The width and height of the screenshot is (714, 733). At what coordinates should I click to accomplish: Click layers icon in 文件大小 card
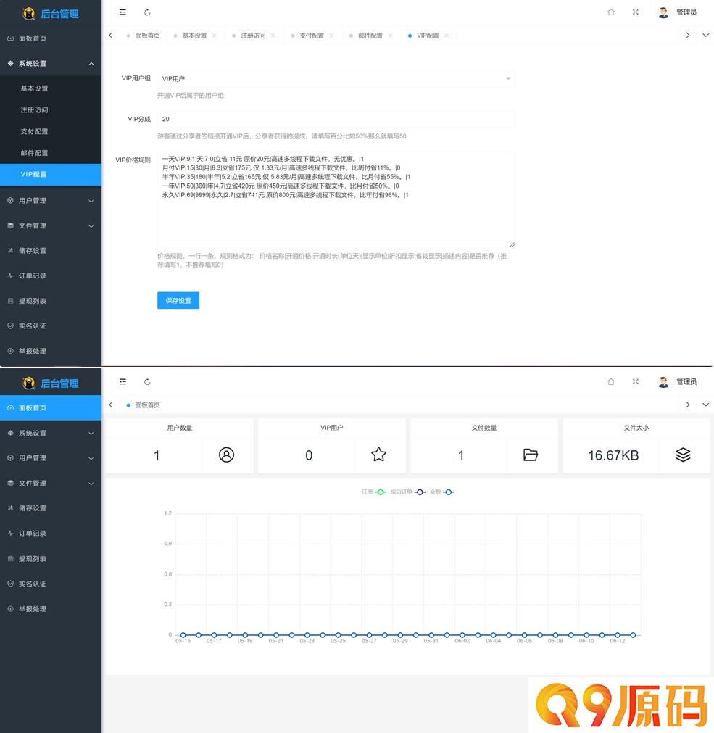coord(683,455)
